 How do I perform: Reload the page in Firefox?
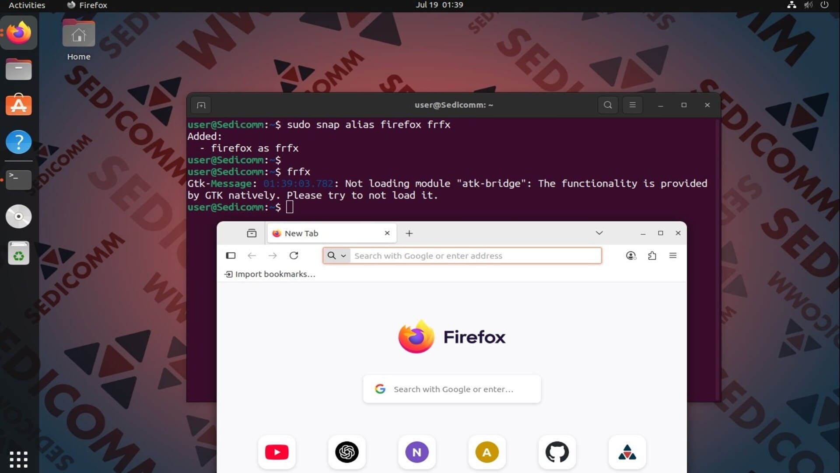point(294,255)
